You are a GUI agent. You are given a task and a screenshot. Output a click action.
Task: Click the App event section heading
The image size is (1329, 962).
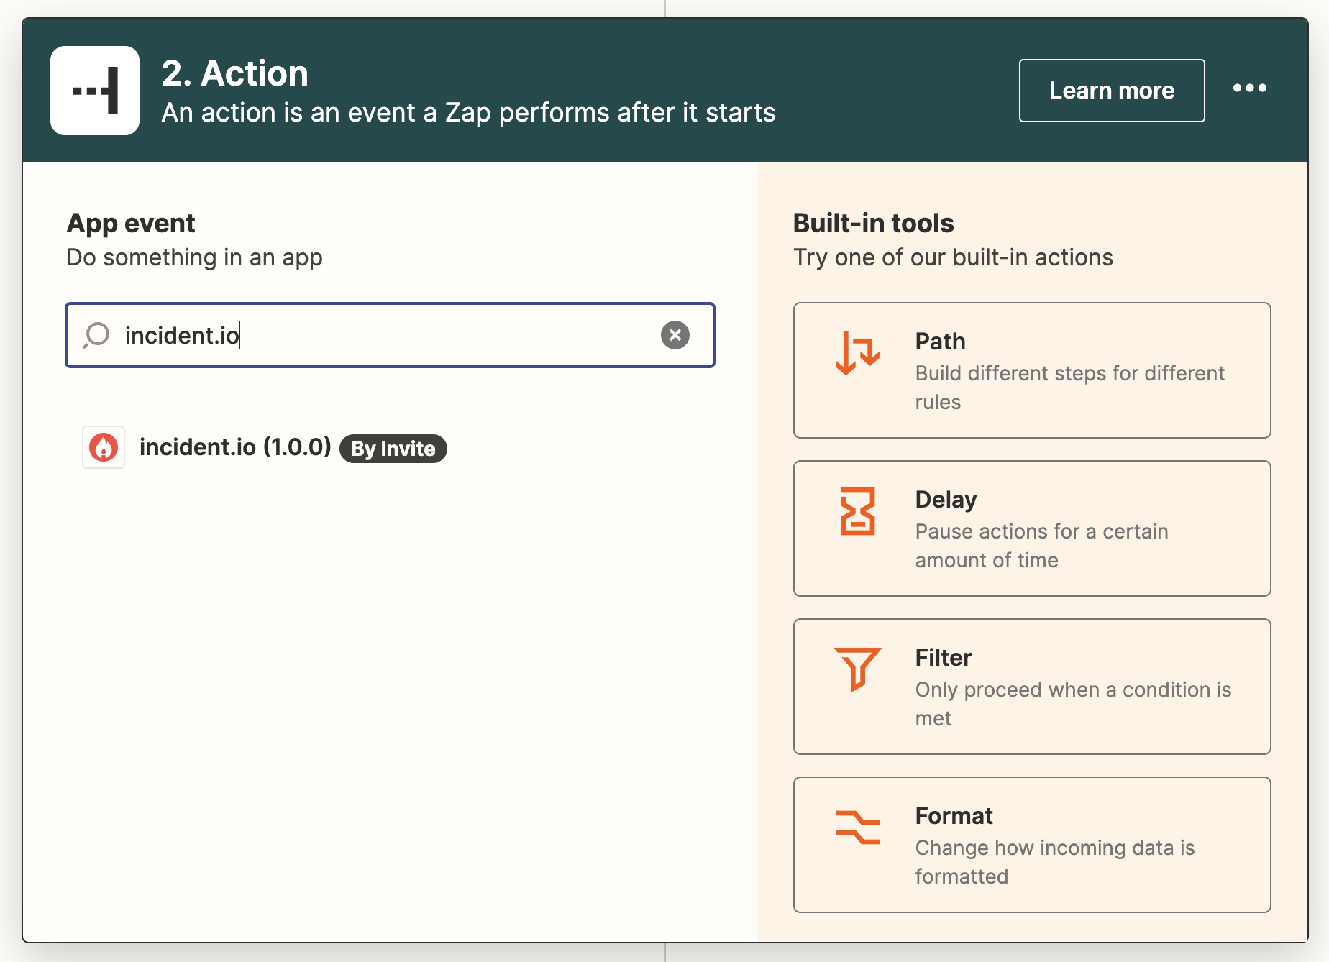coord(130,223)
